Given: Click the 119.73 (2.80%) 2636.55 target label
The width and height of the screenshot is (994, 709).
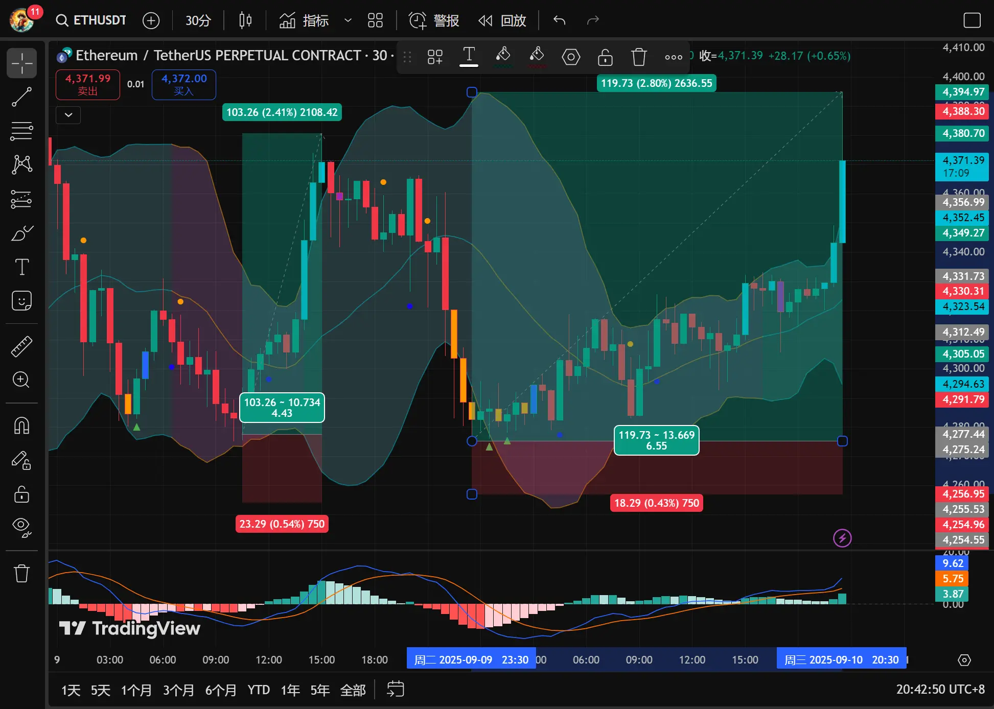Looking at the screenshot, I should pos(656,83).
